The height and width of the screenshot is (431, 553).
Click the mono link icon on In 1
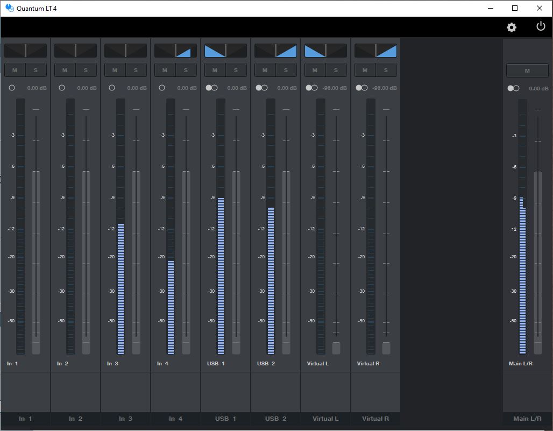pyautogui.click(x=12, y=88)
